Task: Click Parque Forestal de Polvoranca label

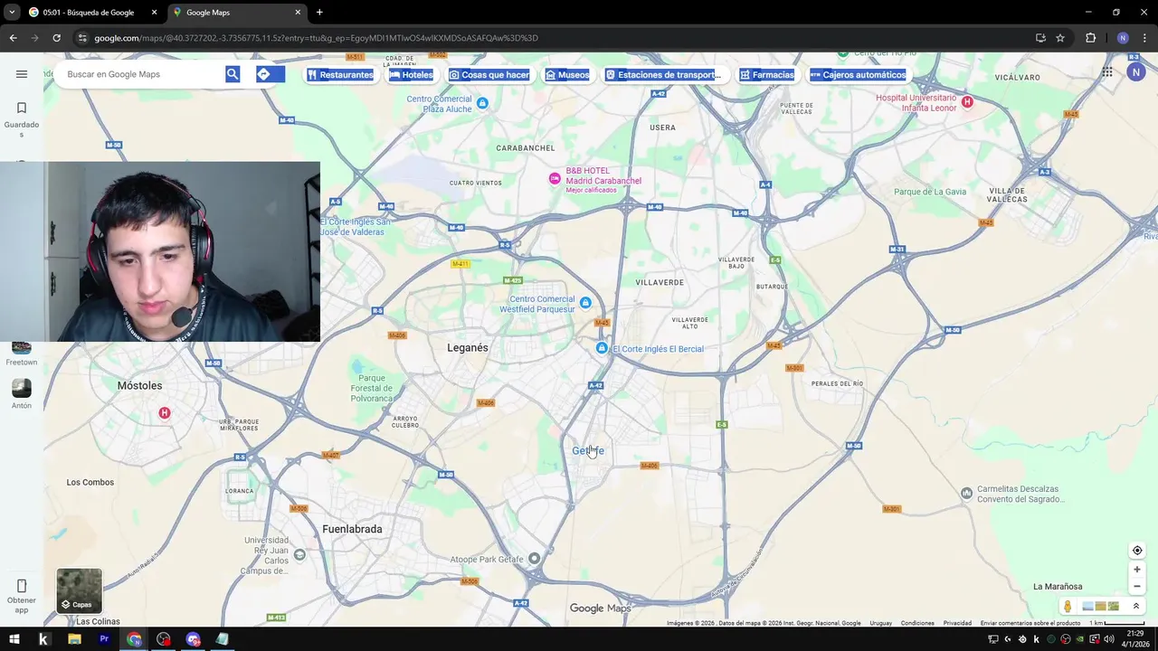Action: pos(372,388)
